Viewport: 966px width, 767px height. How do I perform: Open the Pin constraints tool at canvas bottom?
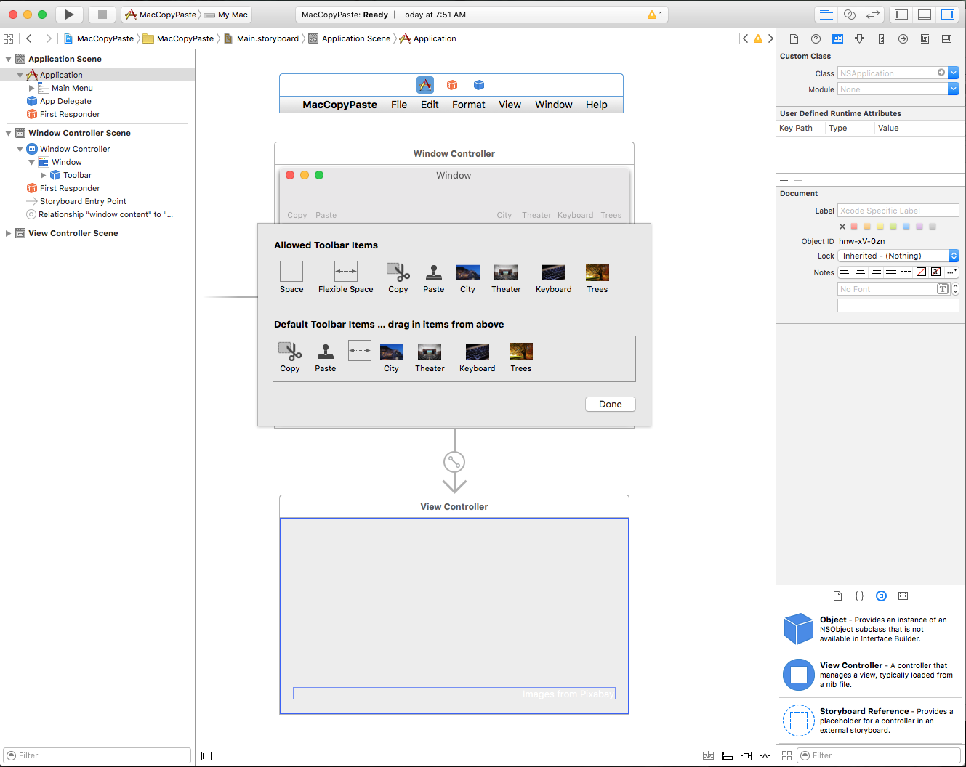click(746, 755)
